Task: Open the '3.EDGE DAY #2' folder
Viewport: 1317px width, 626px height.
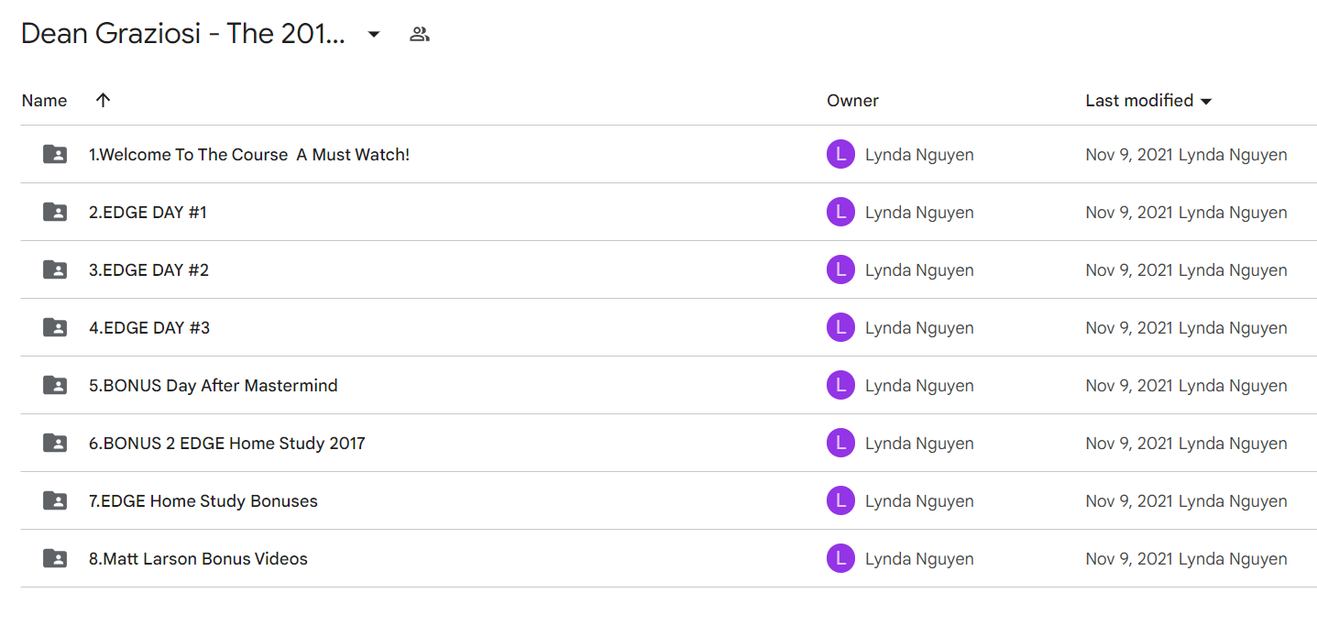Action: 148,270
